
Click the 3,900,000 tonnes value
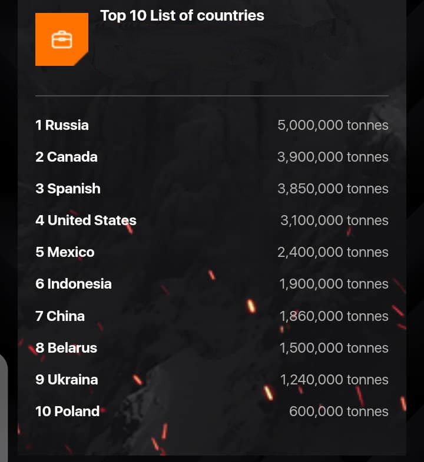333,157
